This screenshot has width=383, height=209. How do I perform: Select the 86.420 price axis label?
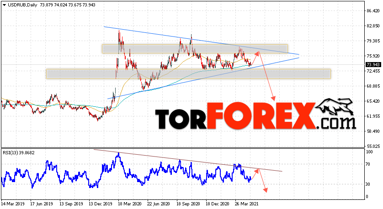[373, 11]
